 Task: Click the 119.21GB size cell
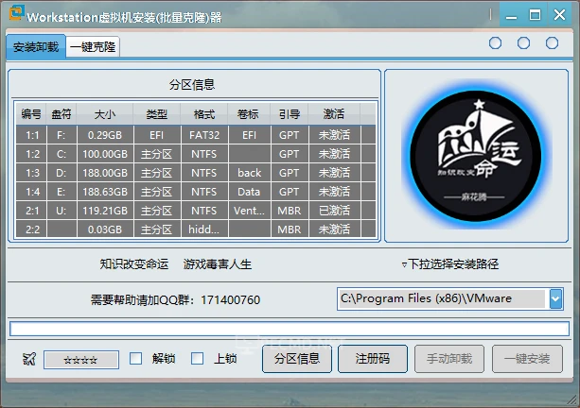(105, 211)
